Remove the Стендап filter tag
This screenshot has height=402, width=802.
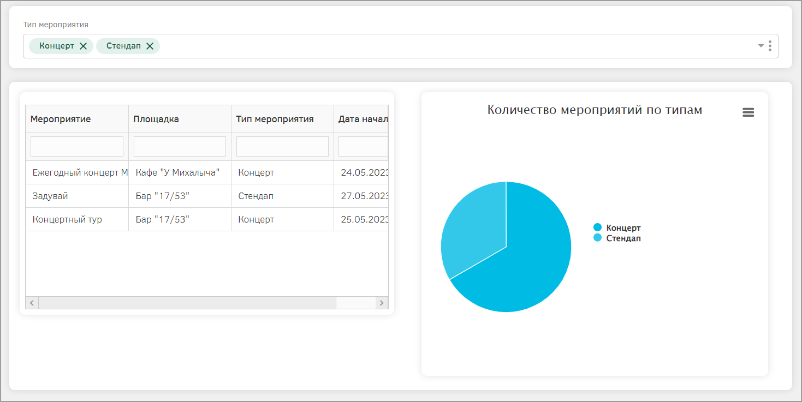(x=150, y=46)
